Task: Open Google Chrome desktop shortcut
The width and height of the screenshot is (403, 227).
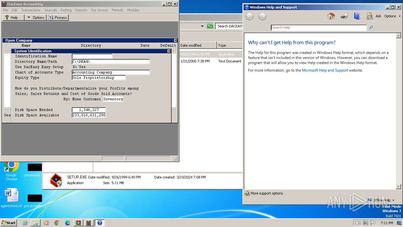Action: [x=11, y=171]
